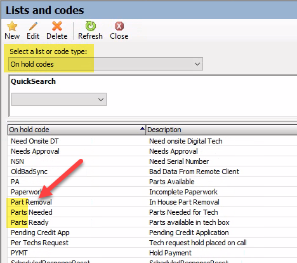Select the Parts Ready code

pyautogui.click(x=30, y=222)
